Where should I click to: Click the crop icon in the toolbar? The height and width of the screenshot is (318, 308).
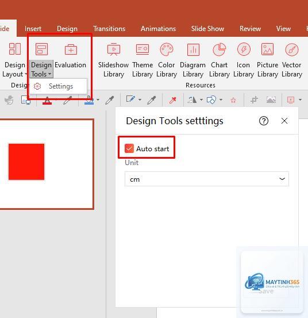click(x=254, y=99)
